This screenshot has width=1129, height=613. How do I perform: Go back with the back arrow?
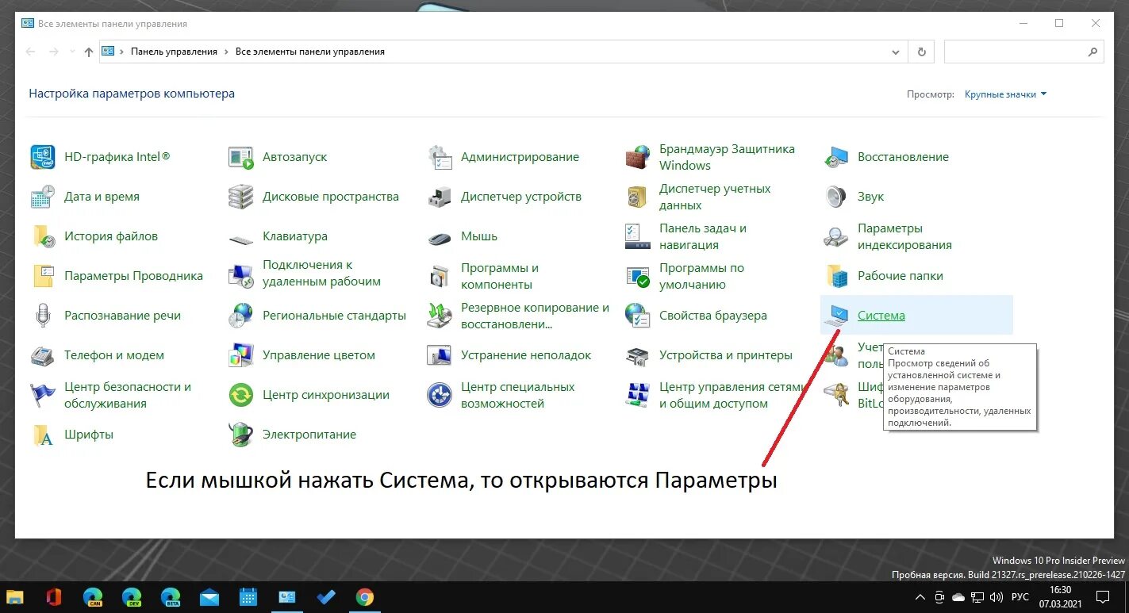pyautogui.click(x=31, y=52)
